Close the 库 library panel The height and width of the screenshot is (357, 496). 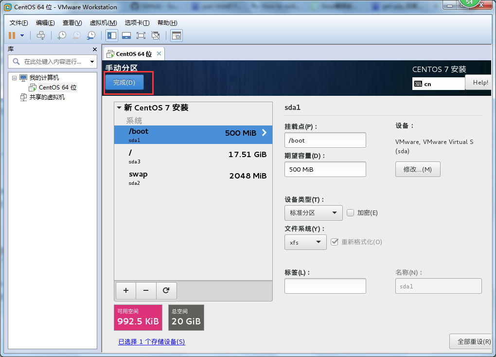(x=95, y=50)
